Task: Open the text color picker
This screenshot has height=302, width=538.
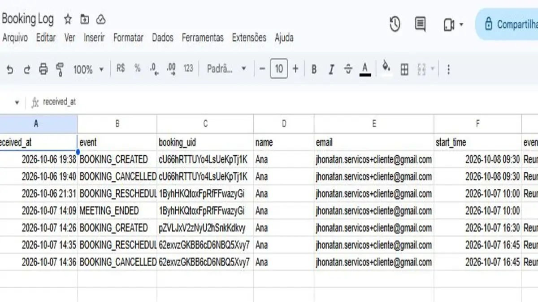Action: click(365, 69)
